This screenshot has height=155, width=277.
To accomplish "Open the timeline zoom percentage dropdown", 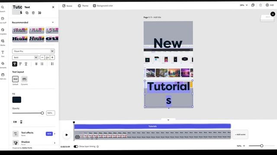I will [x=241, y=146].
